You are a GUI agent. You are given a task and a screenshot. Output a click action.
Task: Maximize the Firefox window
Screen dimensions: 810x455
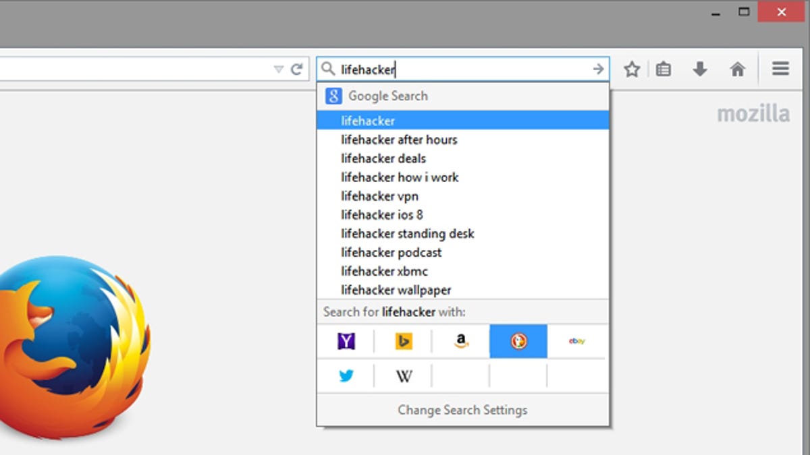pos(744,12)
